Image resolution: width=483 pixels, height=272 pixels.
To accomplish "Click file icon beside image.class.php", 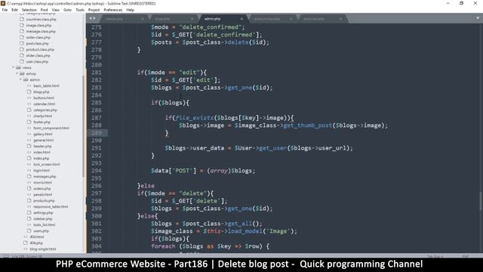I will (x=22, y=25).
